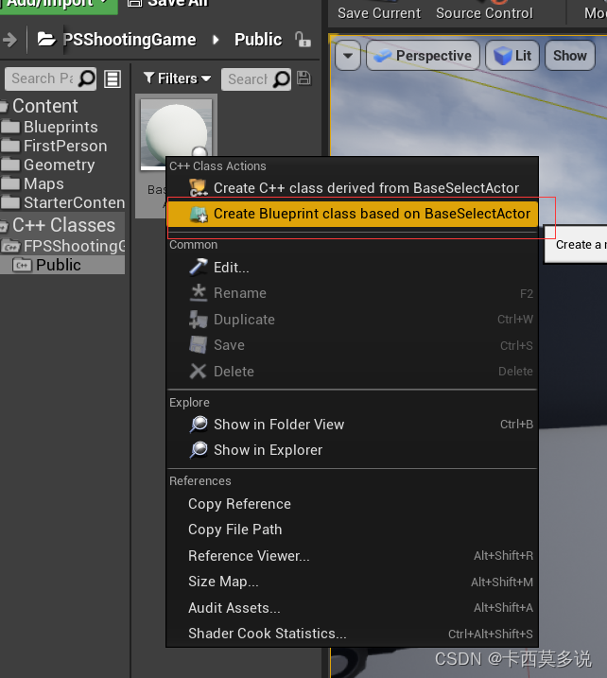Select FPSShootingGame in the breadcrumb path
The image size is (607, 678).
tap(130, 40)
